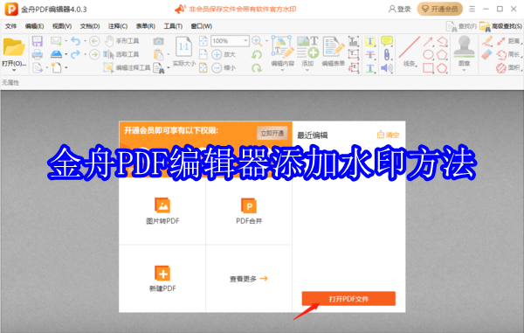Click the printer icon
This screenshot has width=524, height=333.
point(37,54)
